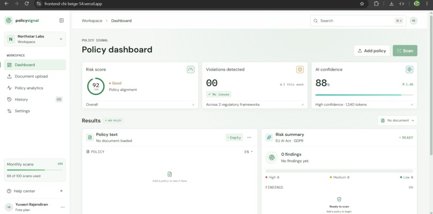The image size is (433, 214).
Task: Open Settings in the sidebar
Action: [x=35, y=111]
